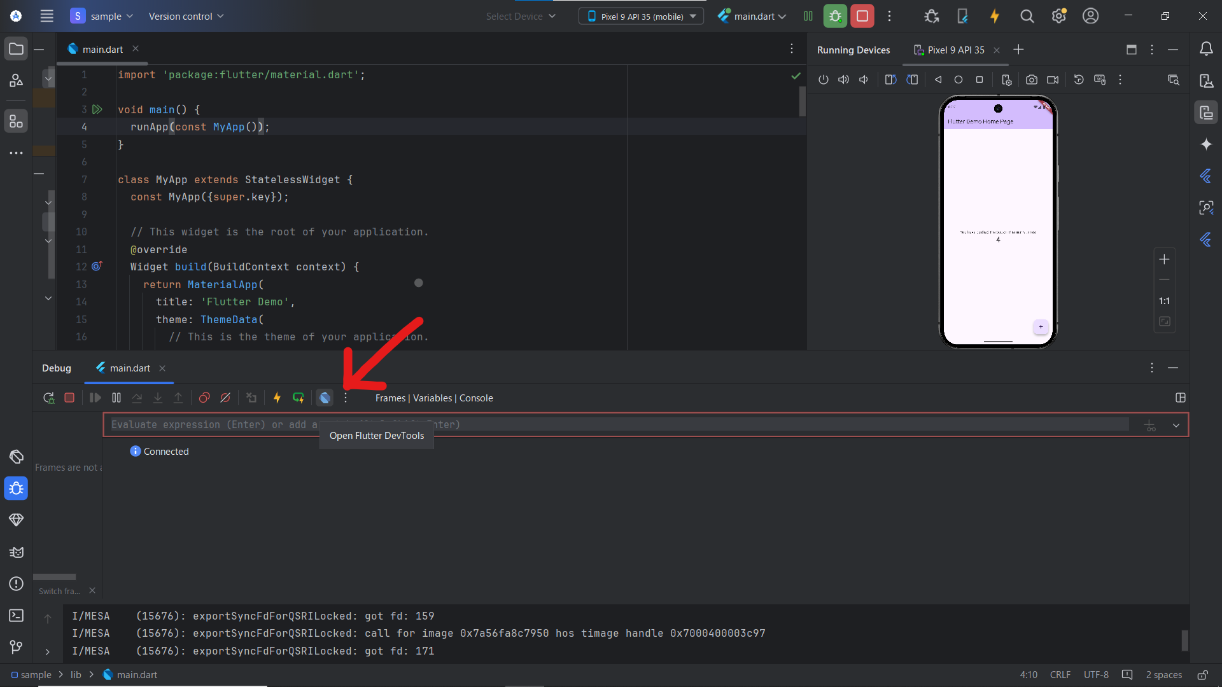
Task: Toggle Mute Breakpoints in the debug toolbar
Action: click(x=225, y=398)
